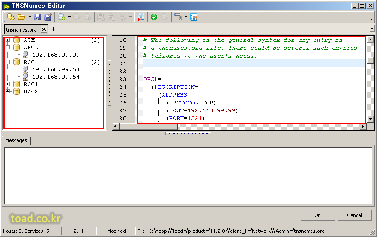The height and width of the screenshot is (237, 377).
Task: Click the RAC1 database cylinder icon
Action: click(17, 84)
